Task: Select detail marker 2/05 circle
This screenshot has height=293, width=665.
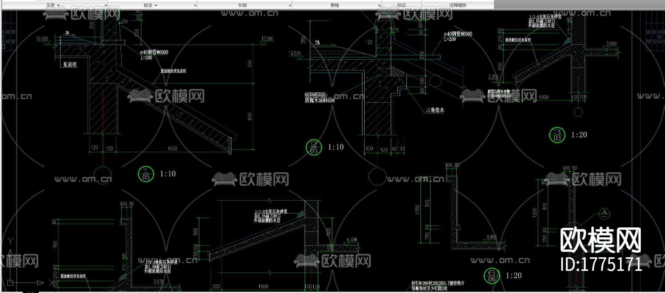Action: click(314, 147)
